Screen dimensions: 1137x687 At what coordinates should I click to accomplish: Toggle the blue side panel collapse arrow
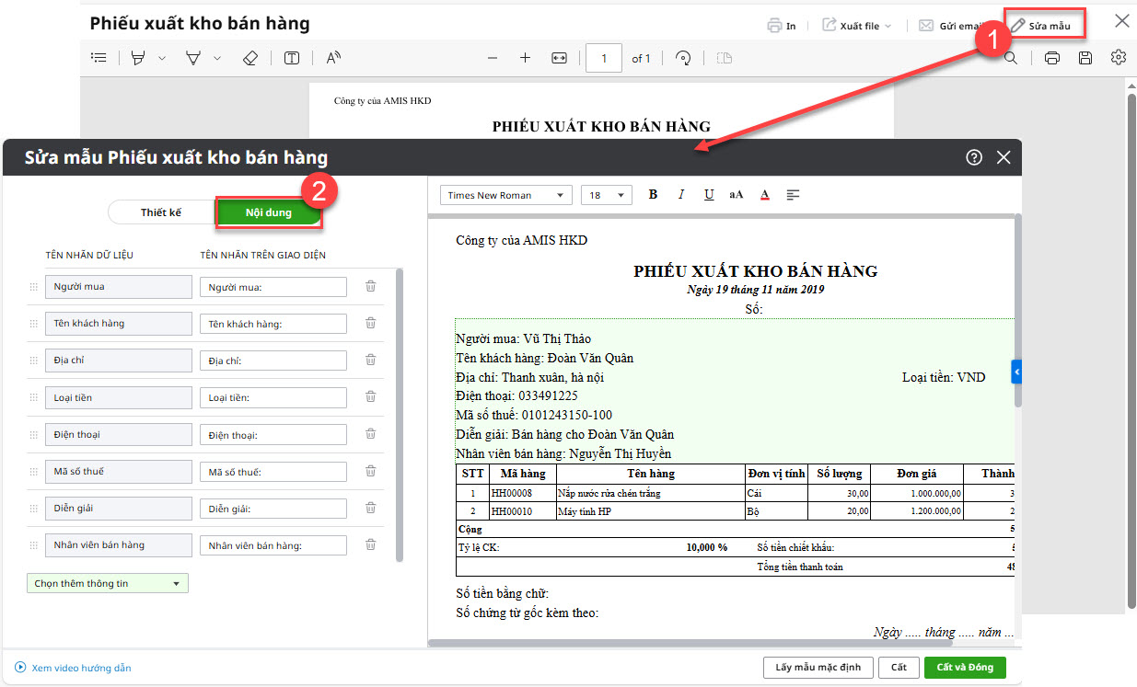click(1016, 372)
